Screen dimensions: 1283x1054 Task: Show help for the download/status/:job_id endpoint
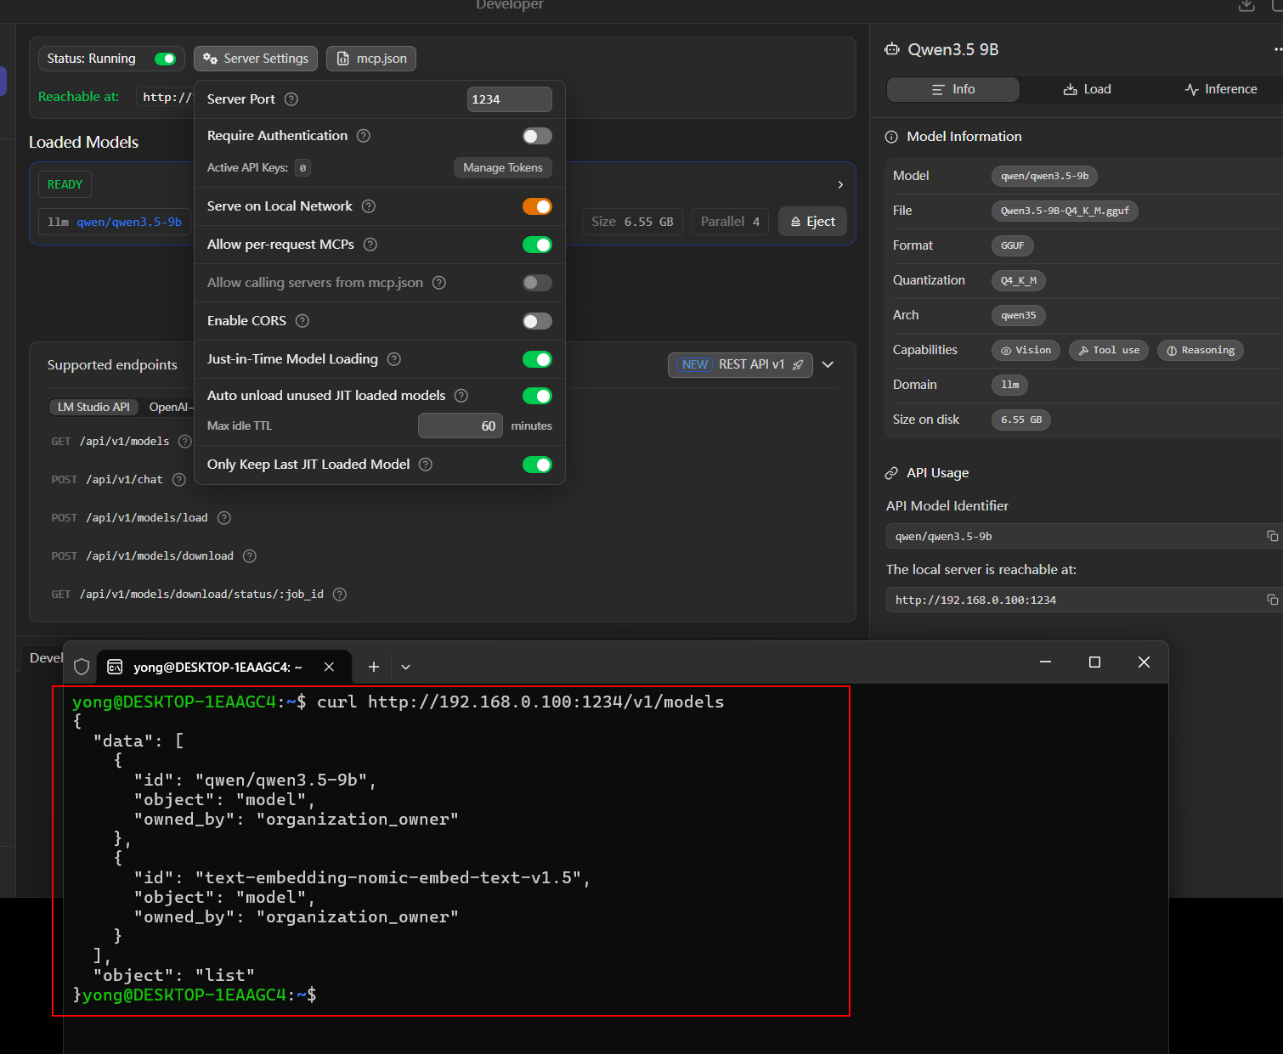[340, 595]
